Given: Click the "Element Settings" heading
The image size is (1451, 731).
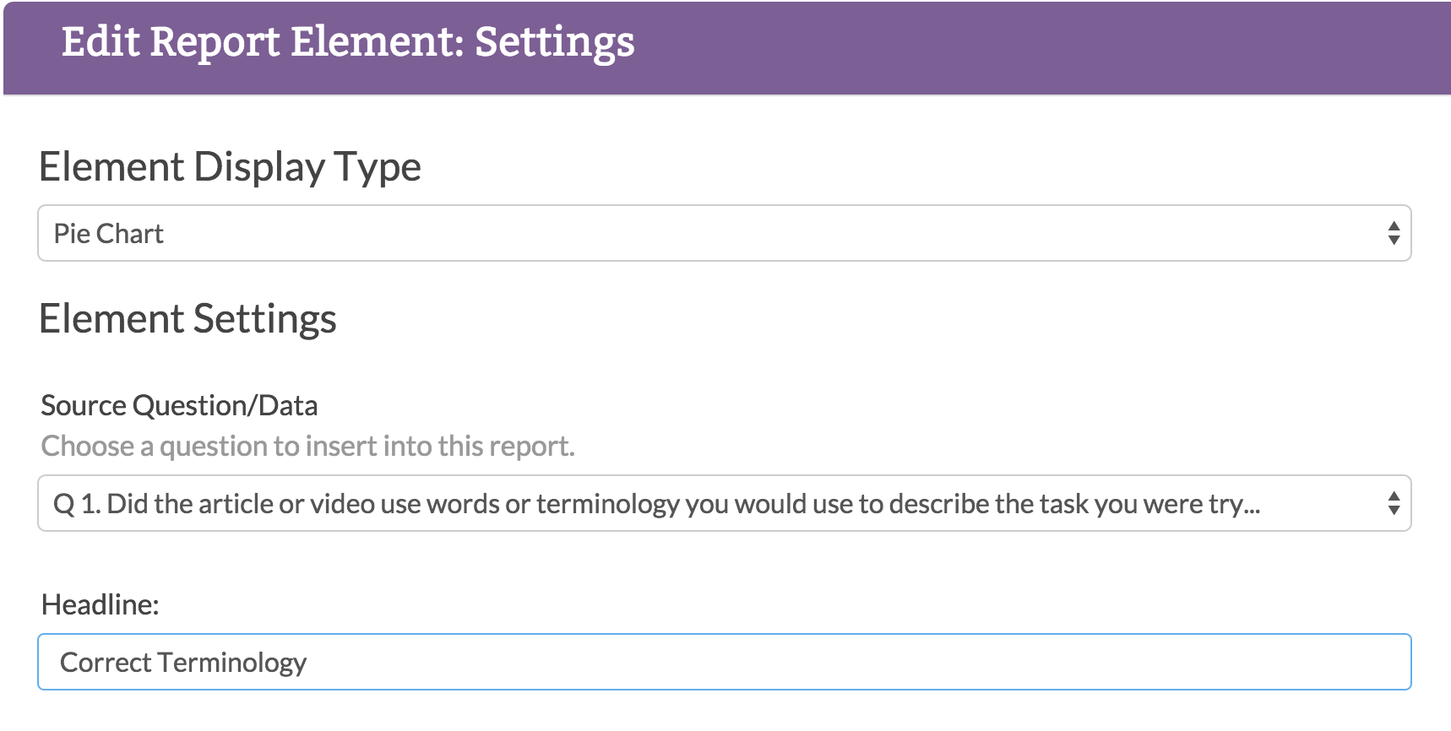Looking at the screenshot, I should (187, 319).
